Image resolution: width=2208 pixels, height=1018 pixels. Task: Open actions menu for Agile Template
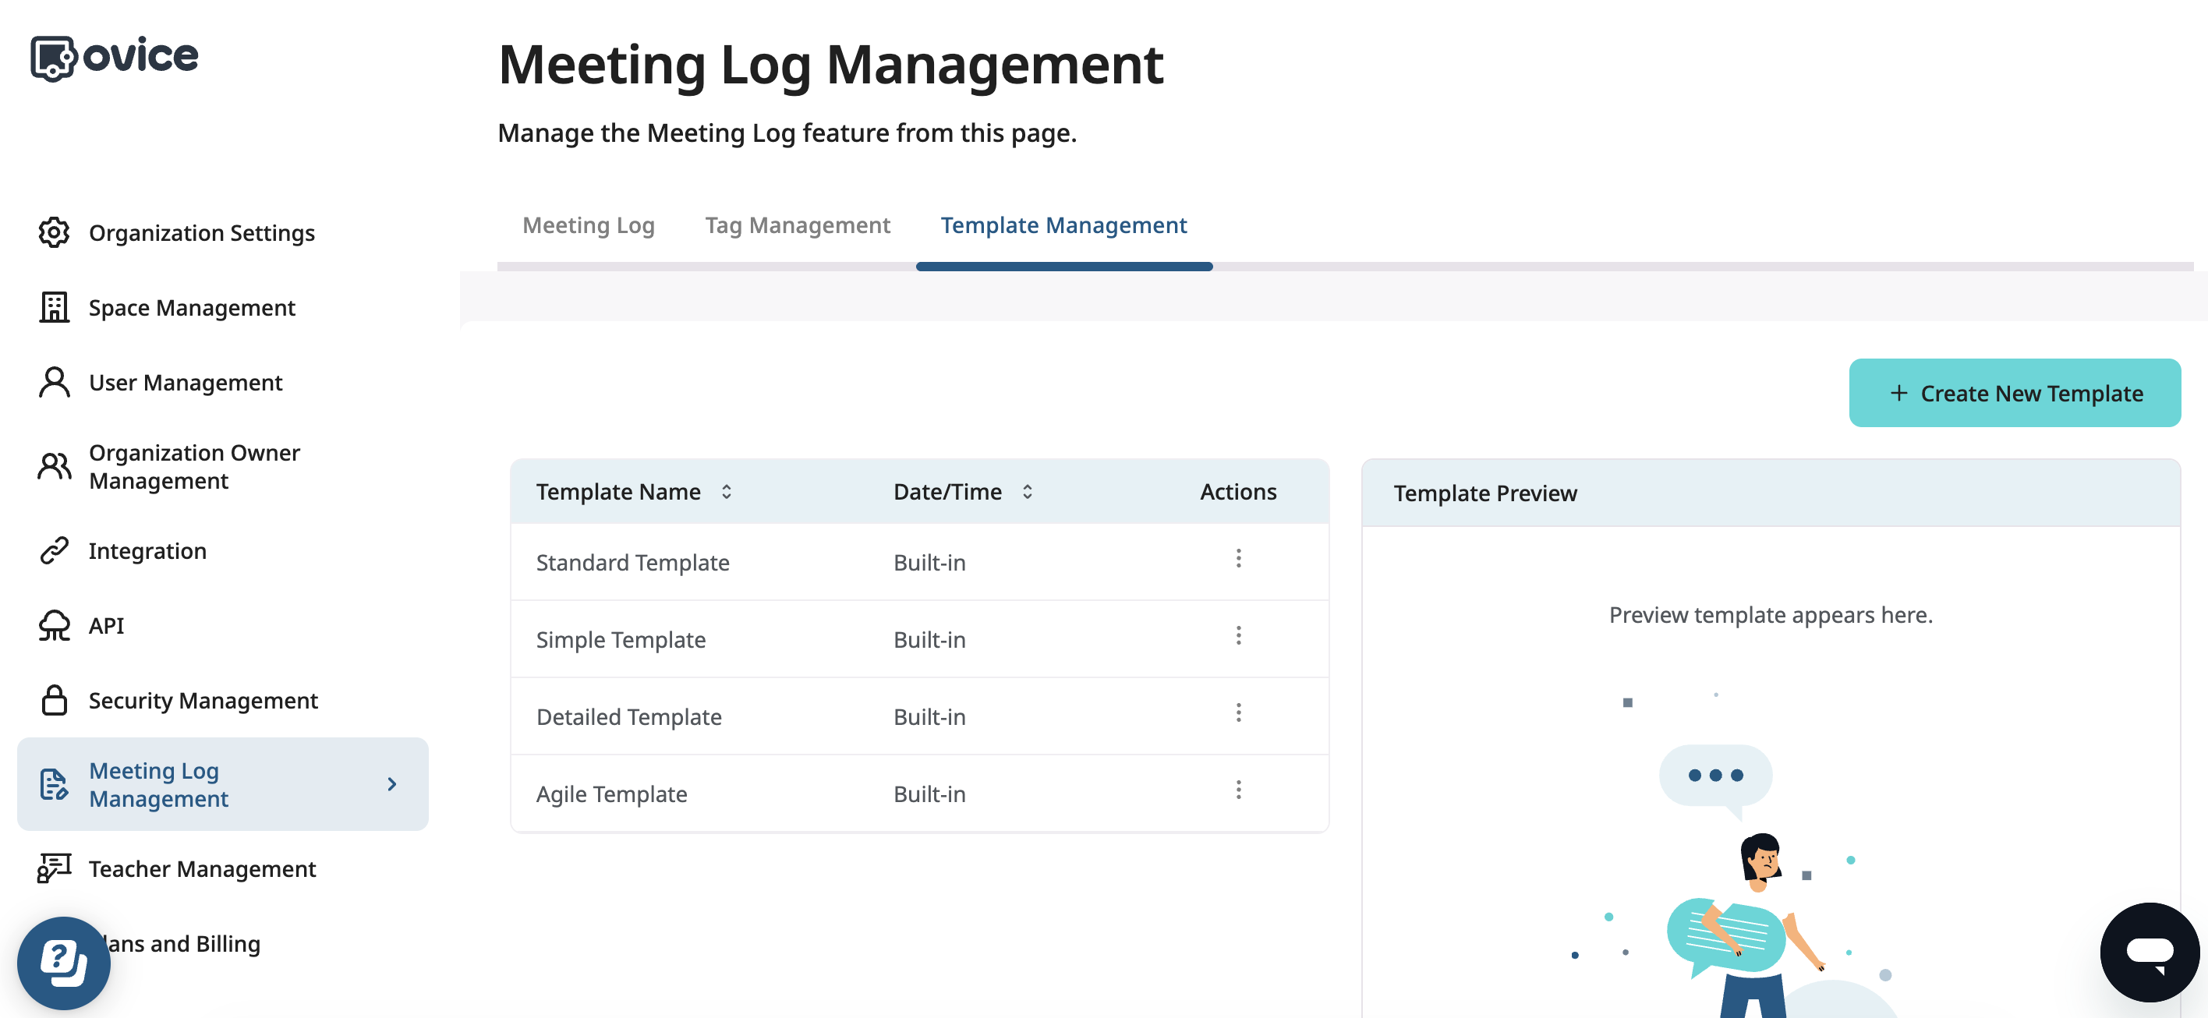tap(1238, 790)
